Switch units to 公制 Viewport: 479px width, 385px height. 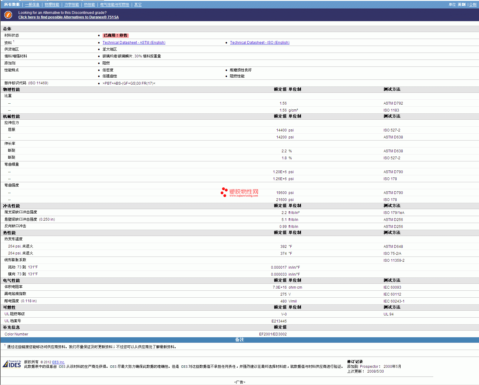[473, 5]
